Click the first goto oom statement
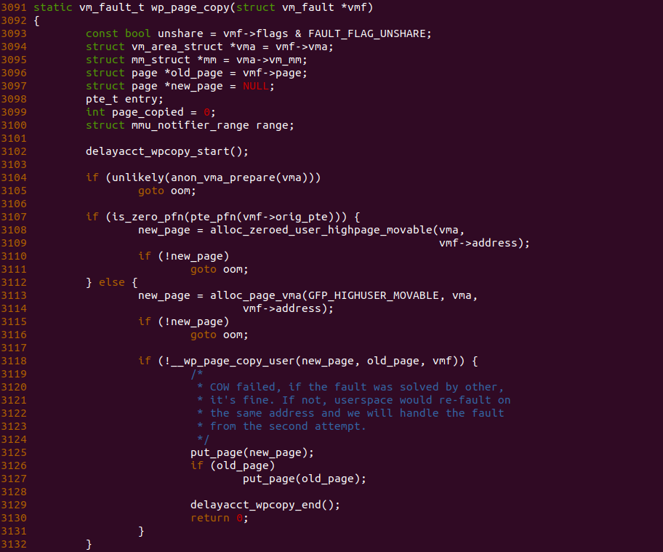Viewport: 663px width, 552px height. click(x=167, y=191)
